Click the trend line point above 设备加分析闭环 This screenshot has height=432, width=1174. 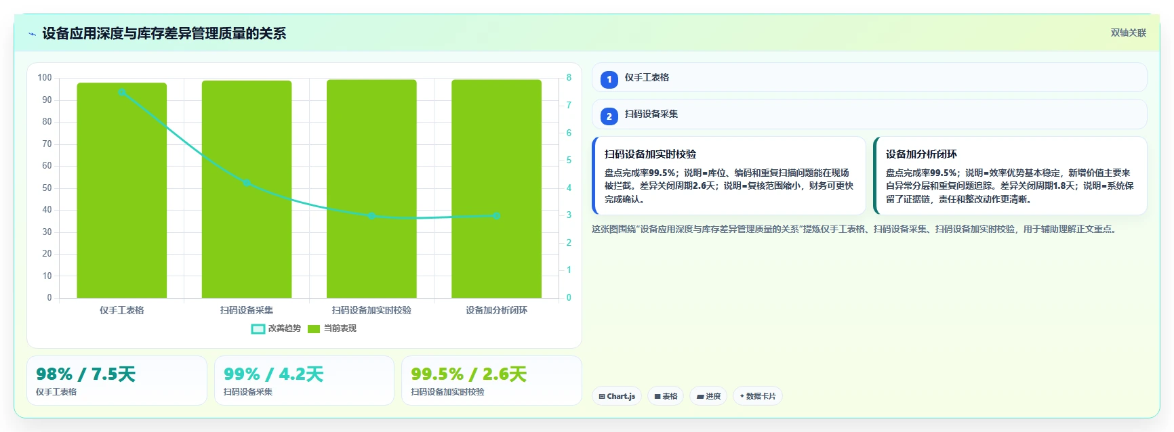pos(496,216)
